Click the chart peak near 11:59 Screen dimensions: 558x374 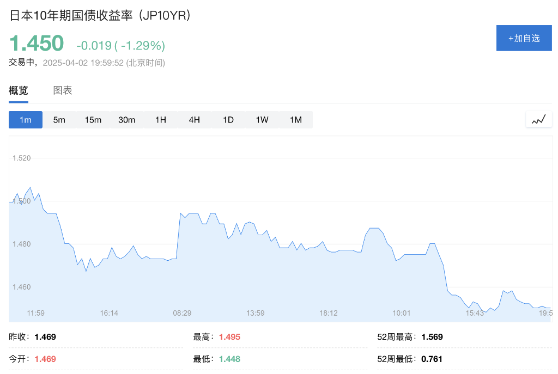pyautogui.click(x=30, y=188)
